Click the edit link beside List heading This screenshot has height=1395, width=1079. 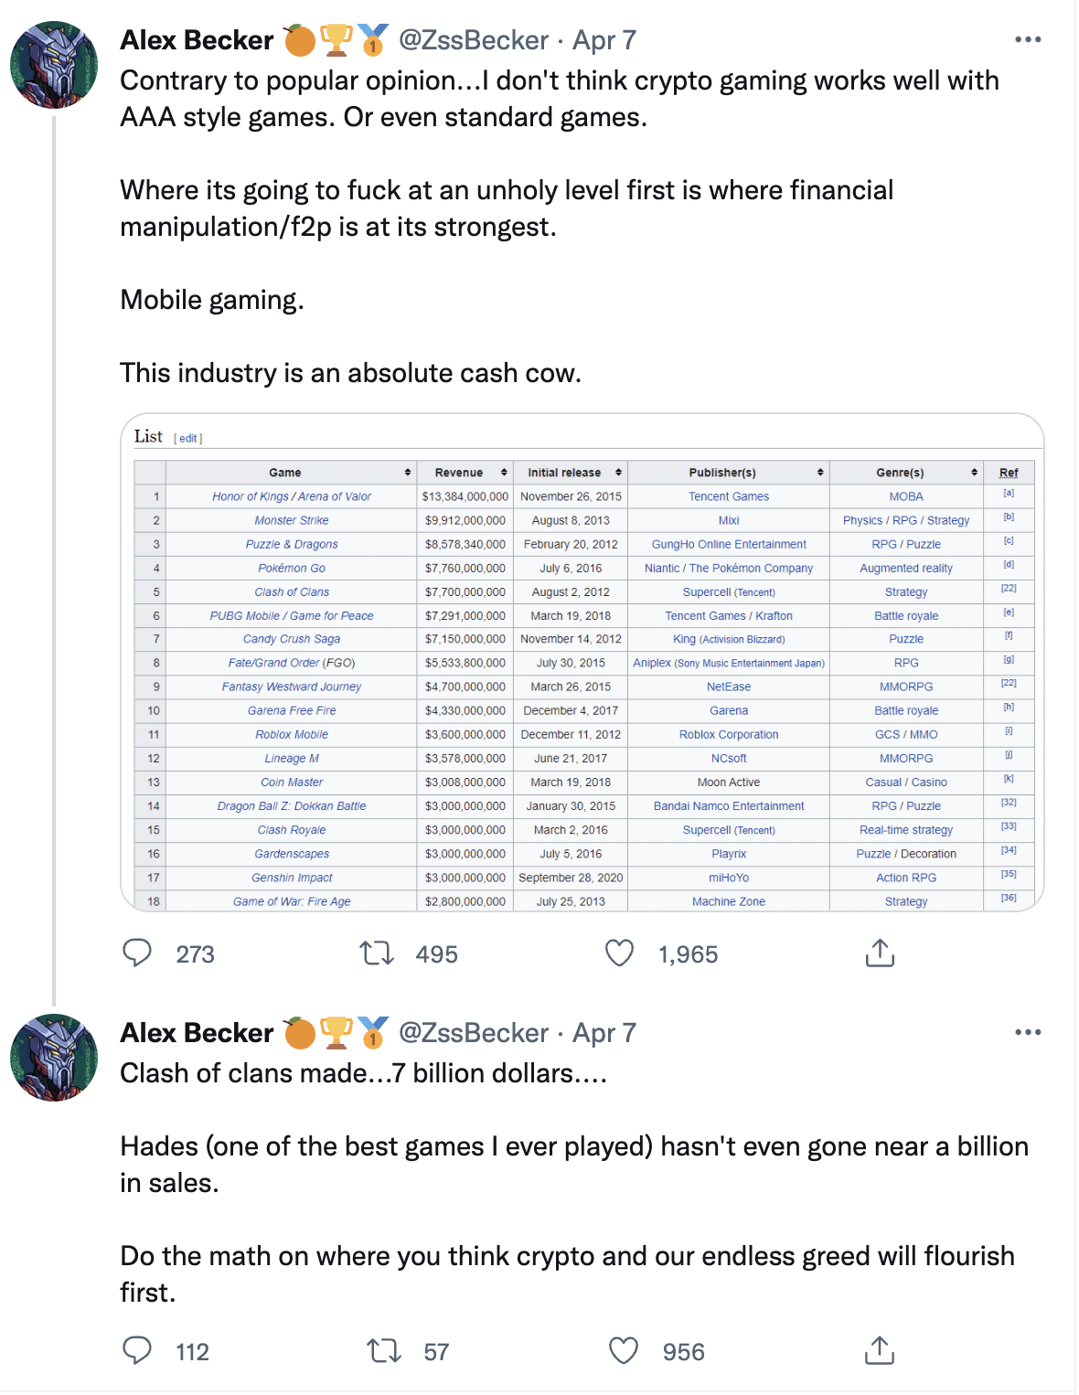[x=188, y=439]
